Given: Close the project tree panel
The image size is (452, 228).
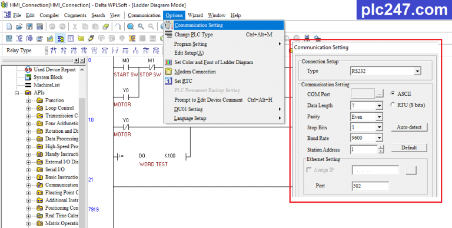Looking at the screenshot, I should pyautogui.click(x=82, y=61).
